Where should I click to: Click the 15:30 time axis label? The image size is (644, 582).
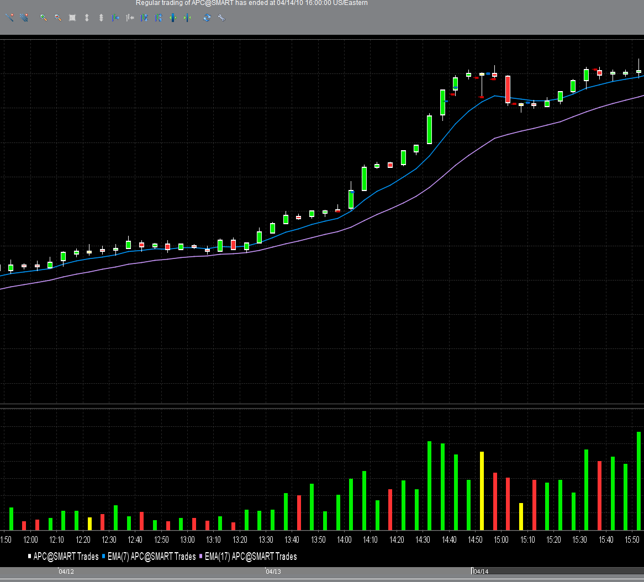tap(579, 539)
